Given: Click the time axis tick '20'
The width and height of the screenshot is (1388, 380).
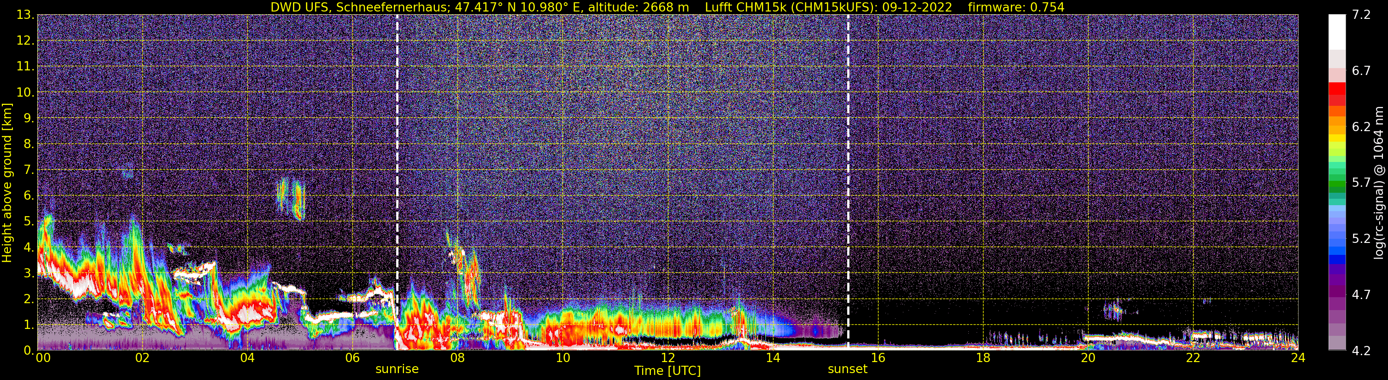Looking at the screenshot, I should (1088, 358).
